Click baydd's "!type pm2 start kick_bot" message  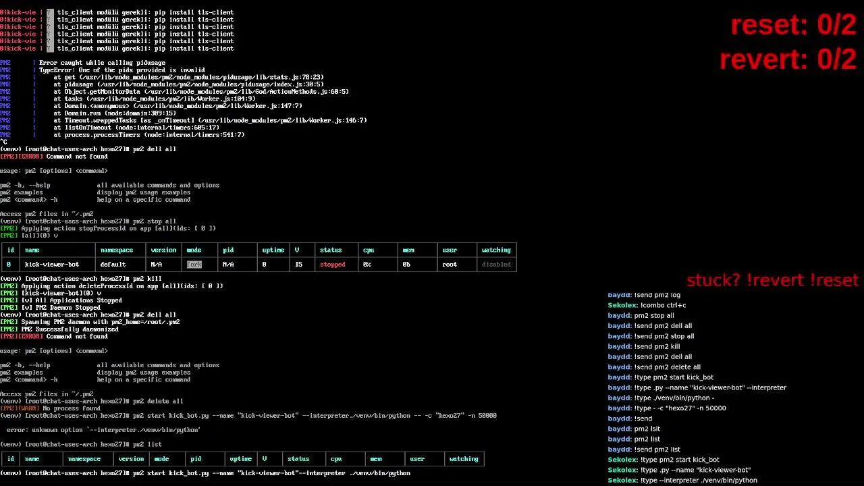point(660,377)
